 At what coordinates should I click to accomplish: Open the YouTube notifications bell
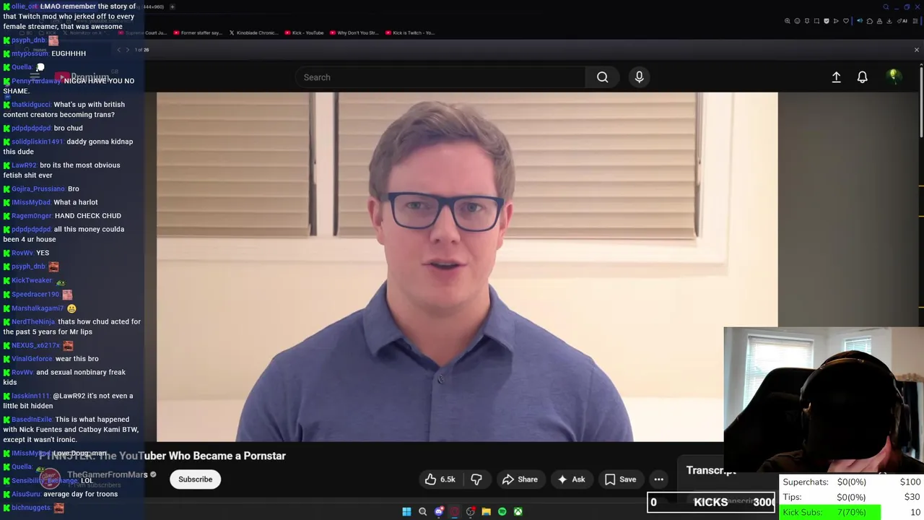point(862,77)
